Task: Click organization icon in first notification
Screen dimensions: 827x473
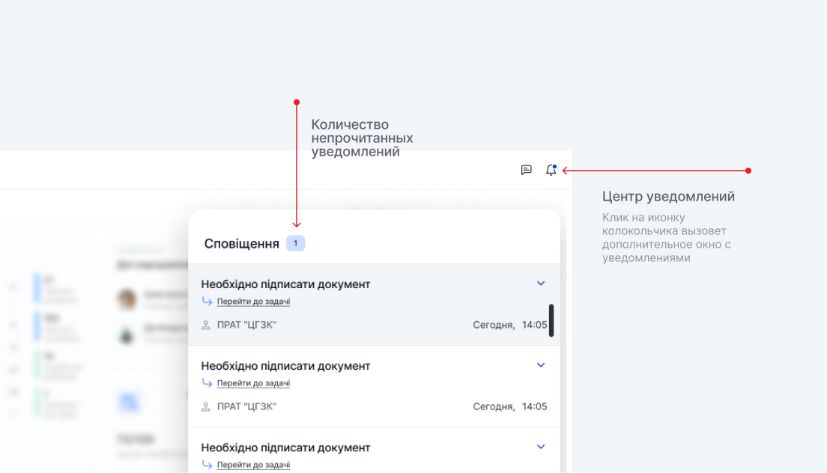Action: click(x=206, y=326)
